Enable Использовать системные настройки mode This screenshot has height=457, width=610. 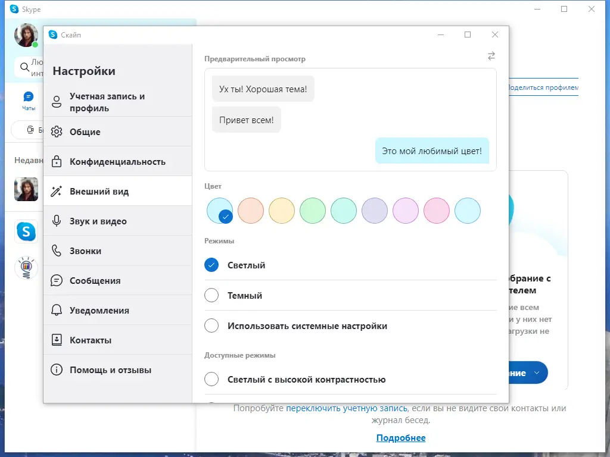tap(211, 325)
